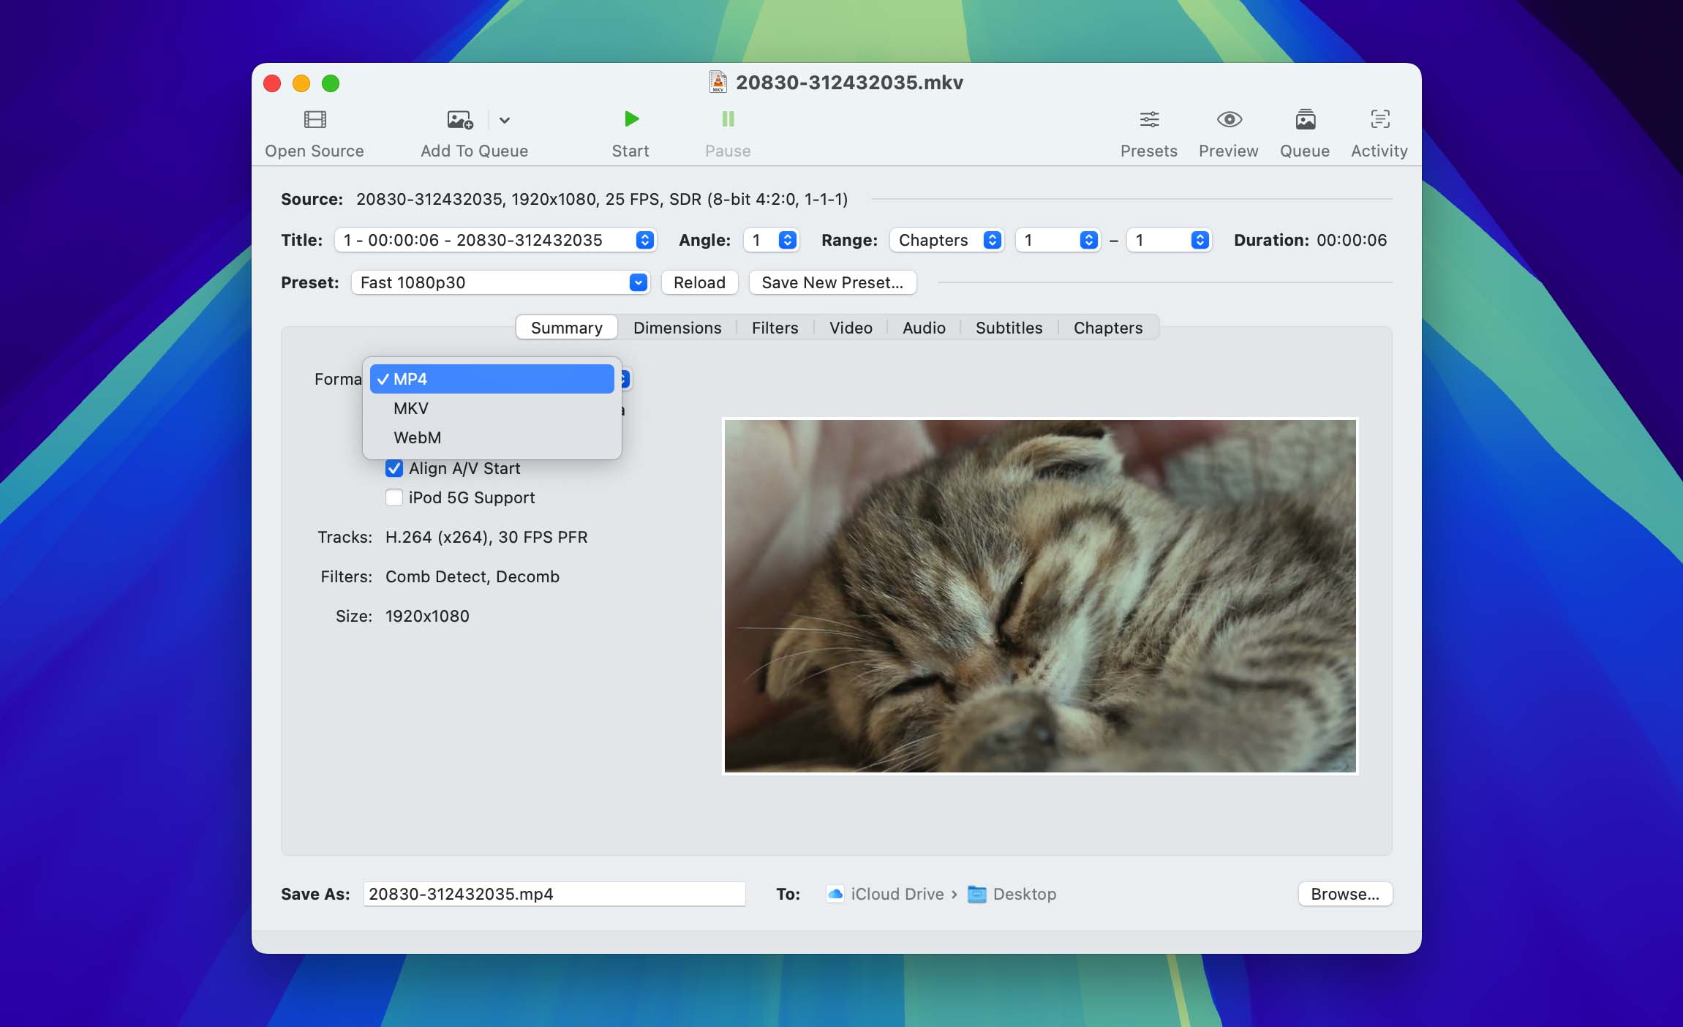The height and width of the screenshot is (1027, 1683).
Task: Open the Title selection dropdown
Action: 495,240
